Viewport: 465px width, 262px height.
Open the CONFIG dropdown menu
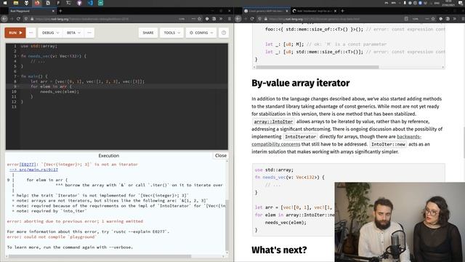pos(201,33)
